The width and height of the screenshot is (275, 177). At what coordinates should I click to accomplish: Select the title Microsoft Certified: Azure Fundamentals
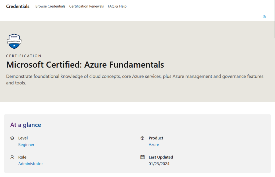(x=85, y=64)
